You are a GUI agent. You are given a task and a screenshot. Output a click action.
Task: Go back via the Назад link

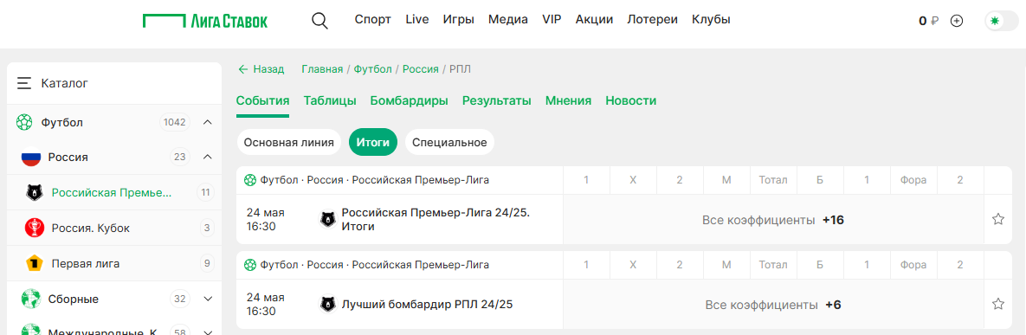[261, 68]
